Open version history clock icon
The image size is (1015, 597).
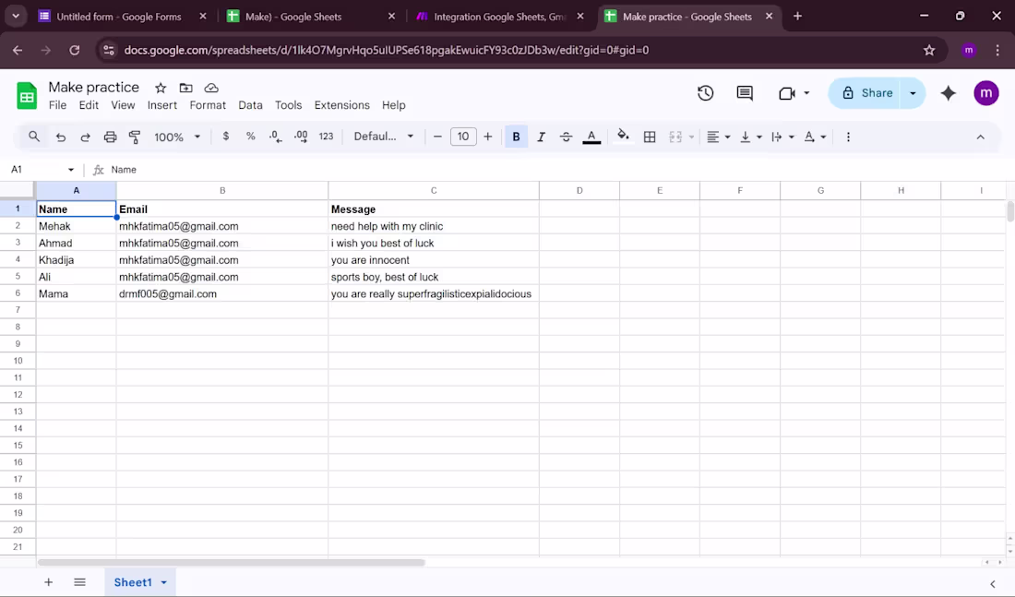pyautogui.click(x=706, y=93)
